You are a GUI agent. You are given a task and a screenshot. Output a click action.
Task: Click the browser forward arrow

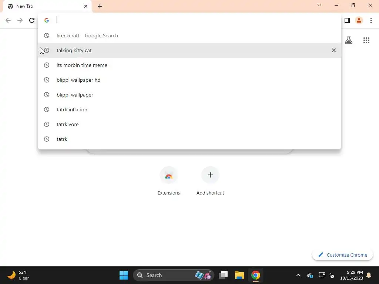coord(20,20)
